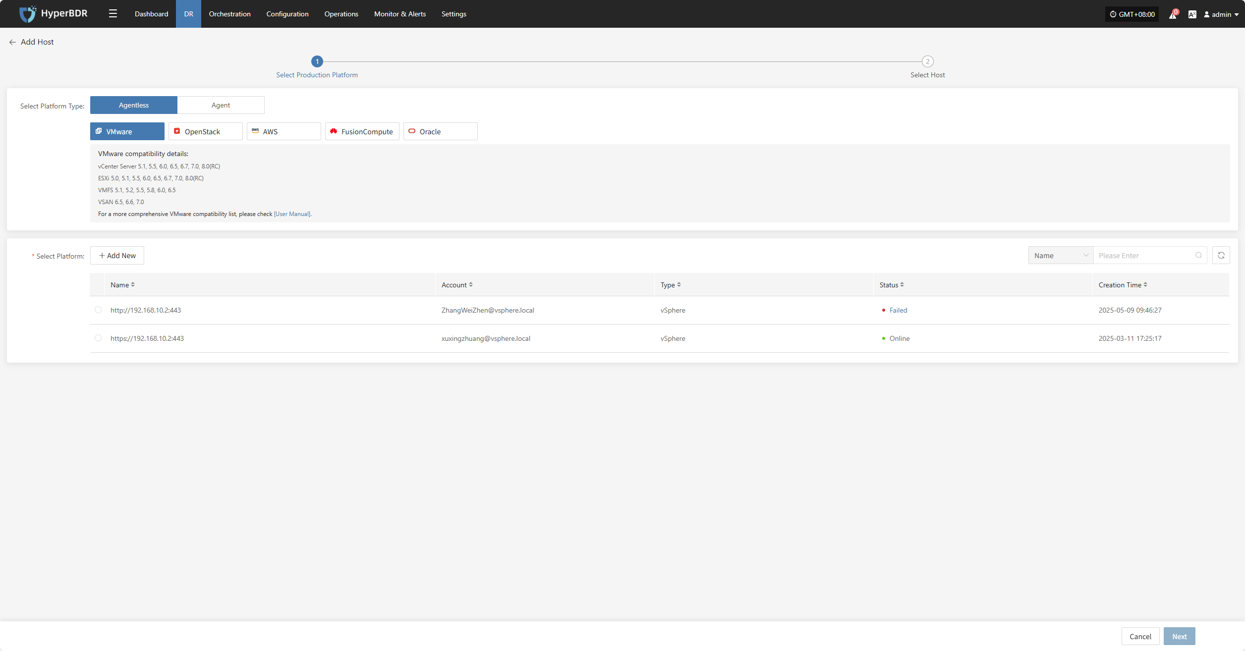Click the GMT+08:00 timezone indicator

click(x=1132, y=14)
